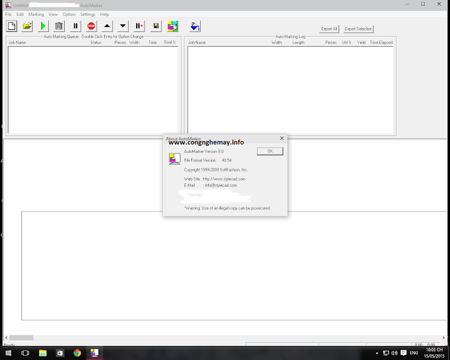Move job down with down arrow
This screenshot has height=360, width=450.
pos(123,26)
